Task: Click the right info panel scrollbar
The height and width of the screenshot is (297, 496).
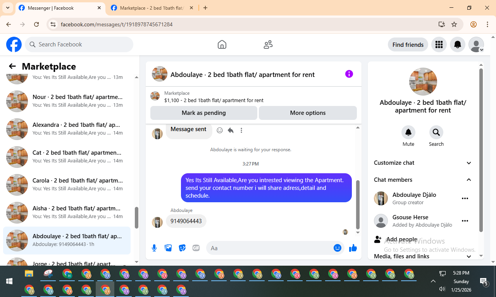Action: click(481, 150)
